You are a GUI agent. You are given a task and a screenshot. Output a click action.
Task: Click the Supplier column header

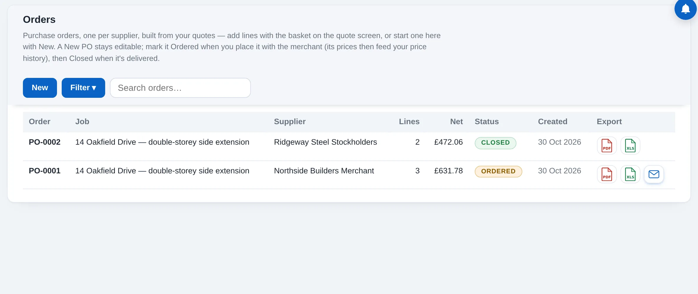pyautogui.click(x=290, y=122)
